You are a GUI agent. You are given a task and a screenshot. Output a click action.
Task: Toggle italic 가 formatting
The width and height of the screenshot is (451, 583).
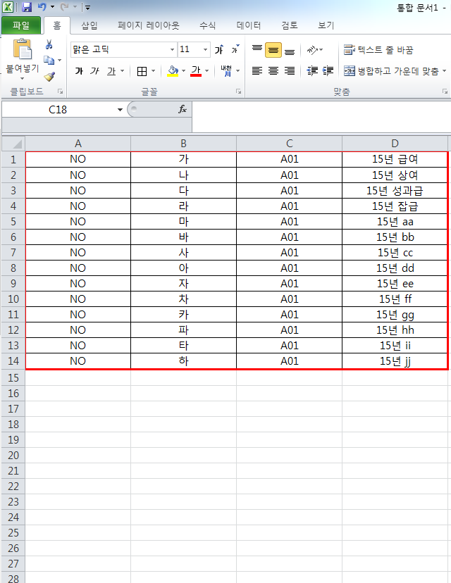click(x=95, y=71)
